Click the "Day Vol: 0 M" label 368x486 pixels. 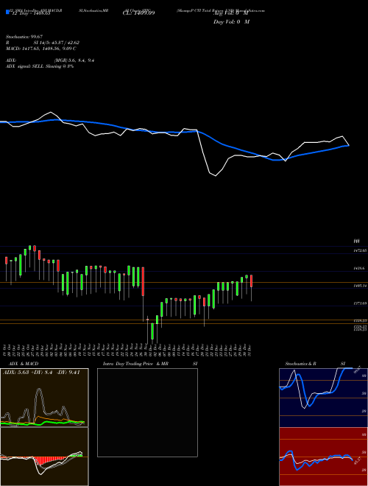pos(231,21)
